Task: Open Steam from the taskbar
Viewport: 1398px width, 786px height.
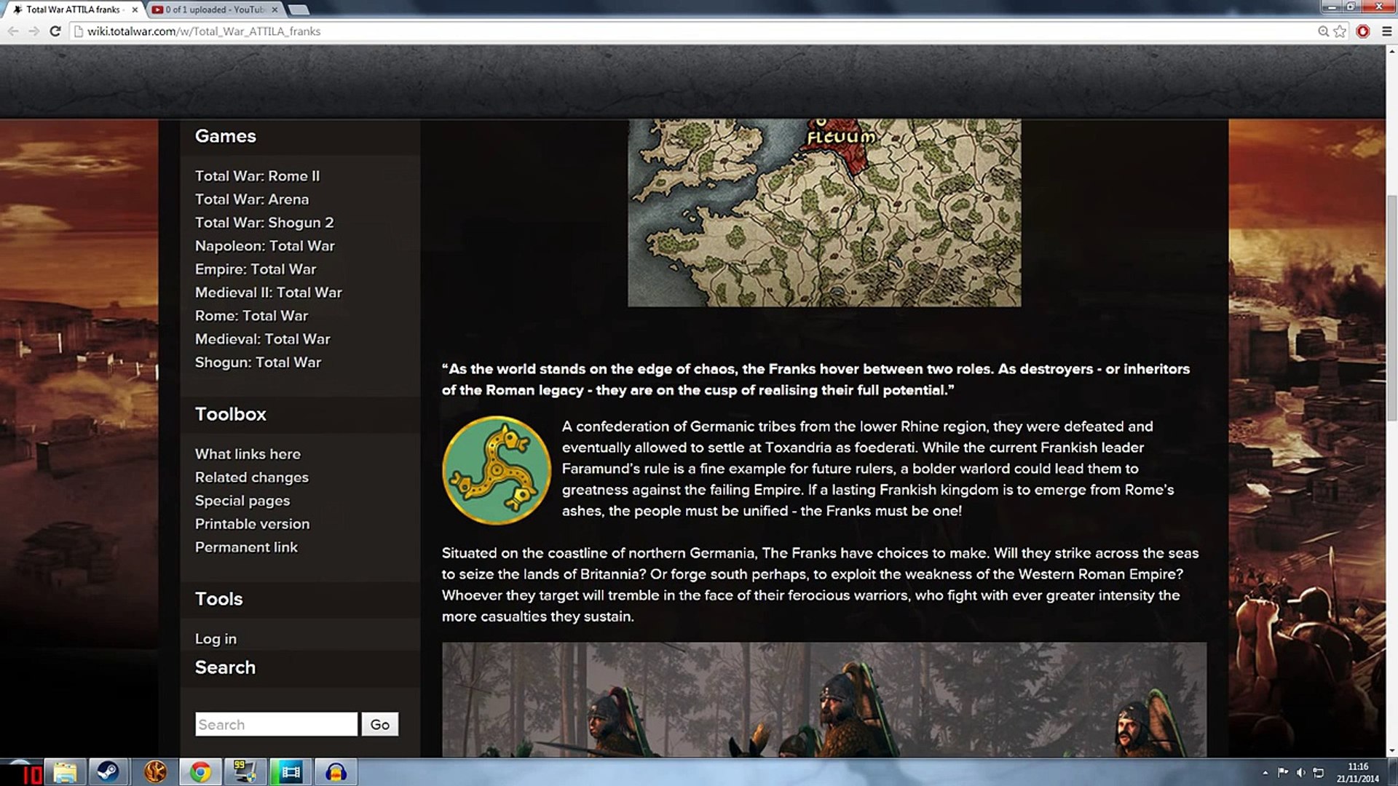Action: coord(108,771)
